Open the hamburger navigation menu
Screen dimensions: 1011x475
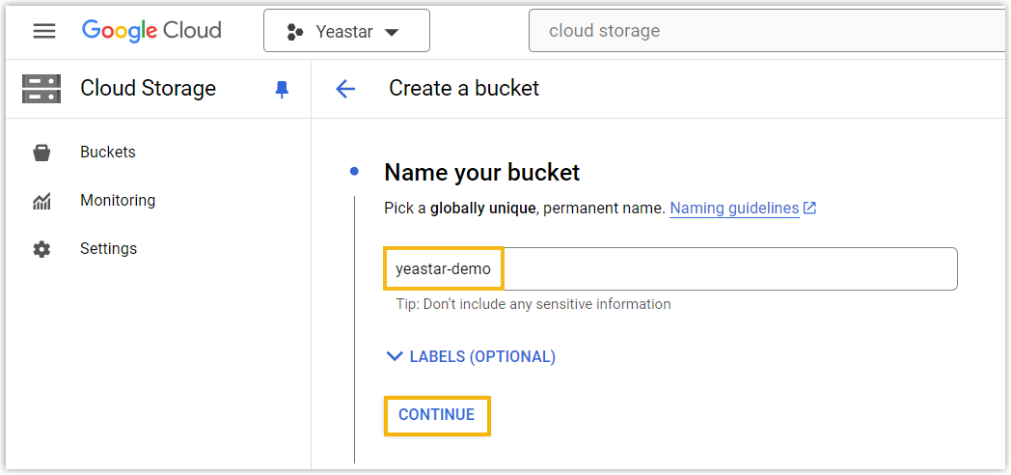44,31
